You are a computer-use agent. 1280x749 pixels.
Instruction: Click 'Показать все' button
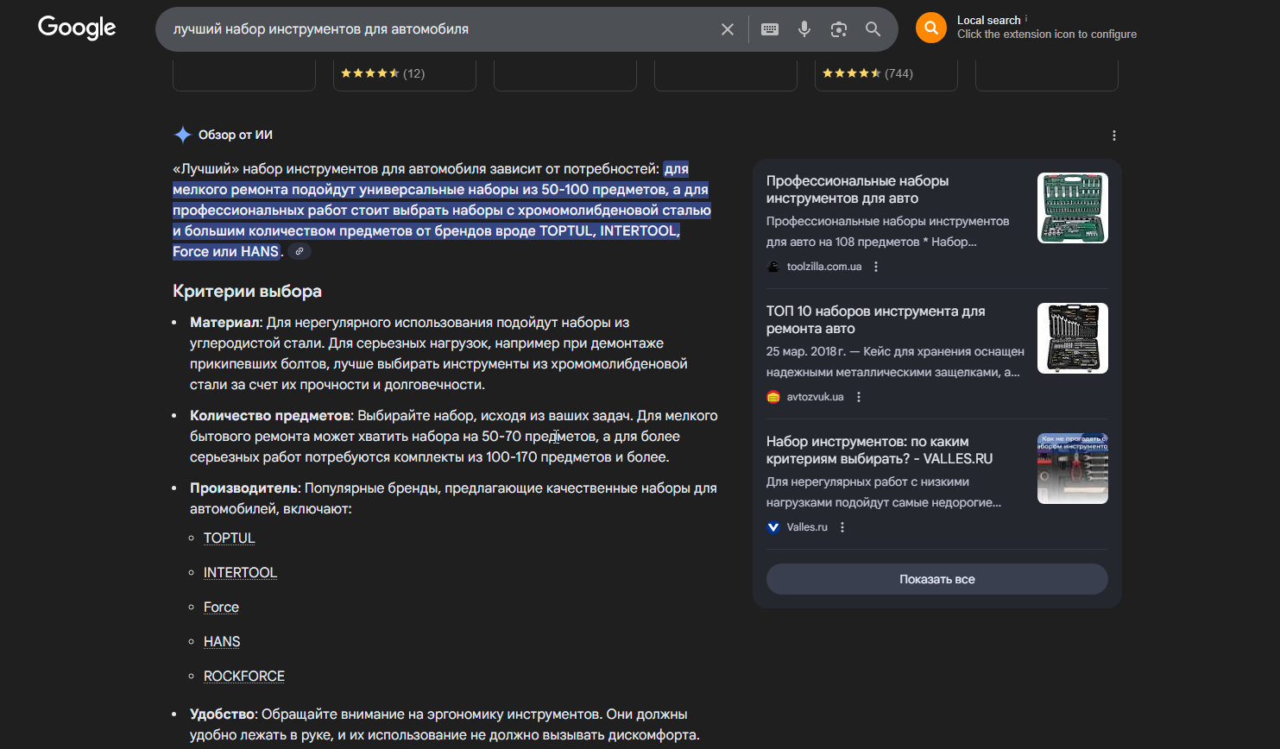[937, 579]
